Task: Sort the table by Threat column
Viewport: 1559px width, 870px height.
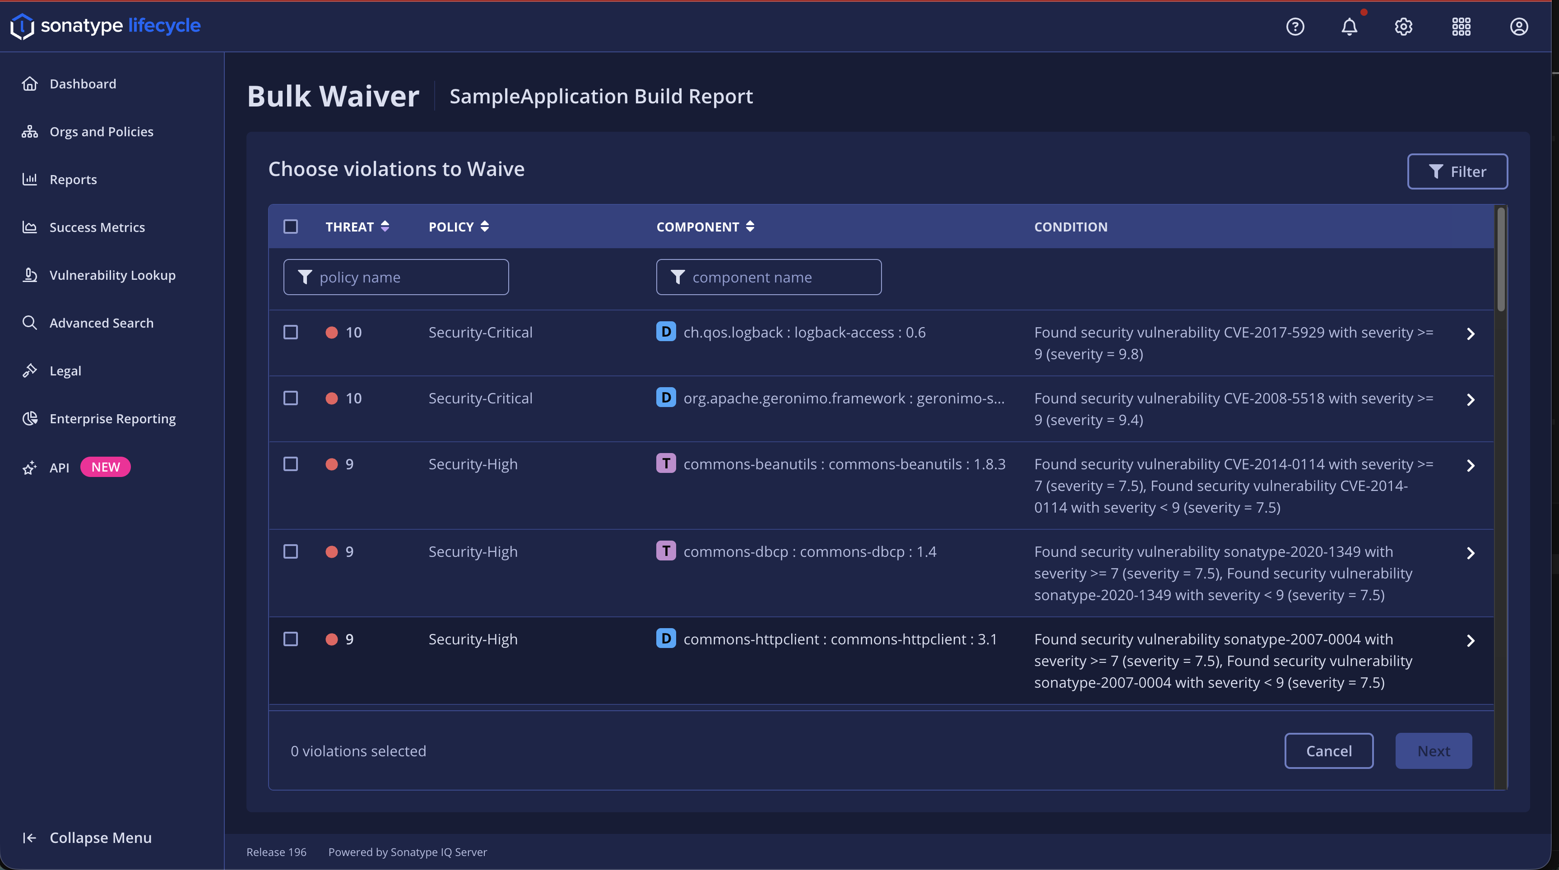Action: pos(357,226)
